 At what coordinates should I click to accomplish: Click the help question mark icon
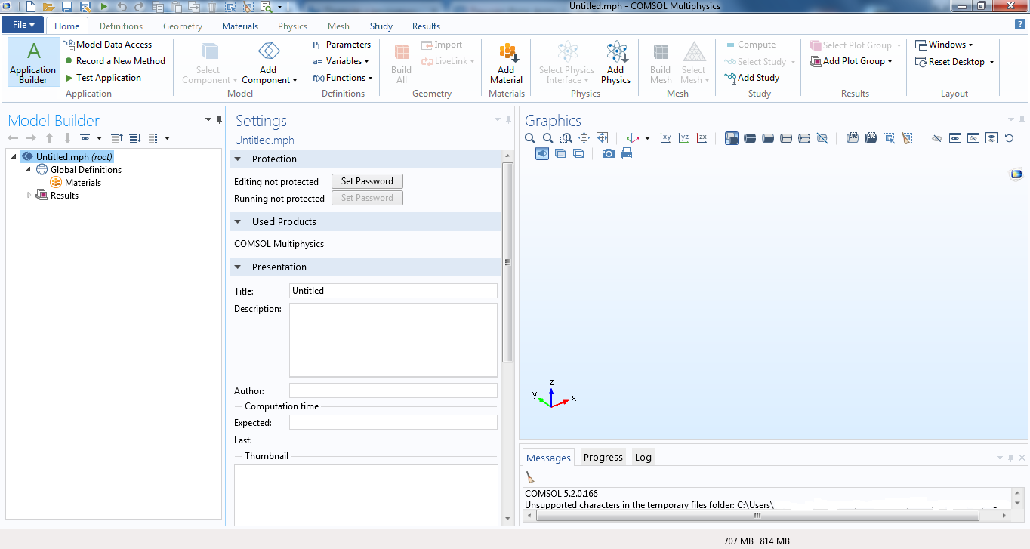coord(1019,25)
